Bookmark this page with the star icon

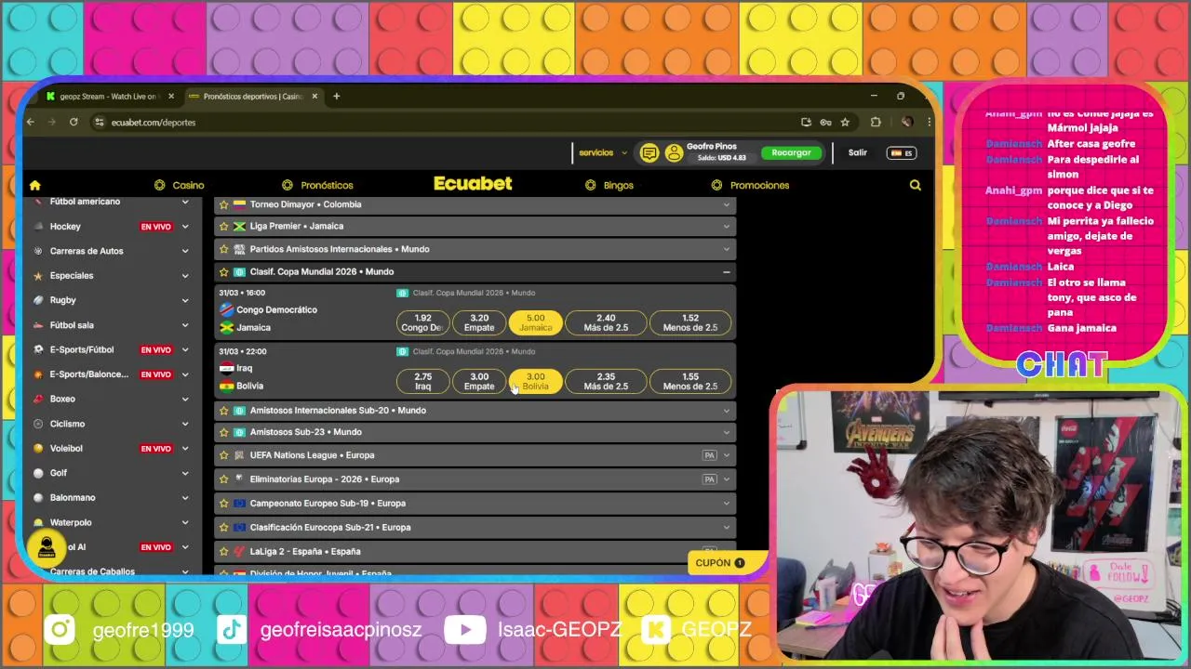pos(845,122)
